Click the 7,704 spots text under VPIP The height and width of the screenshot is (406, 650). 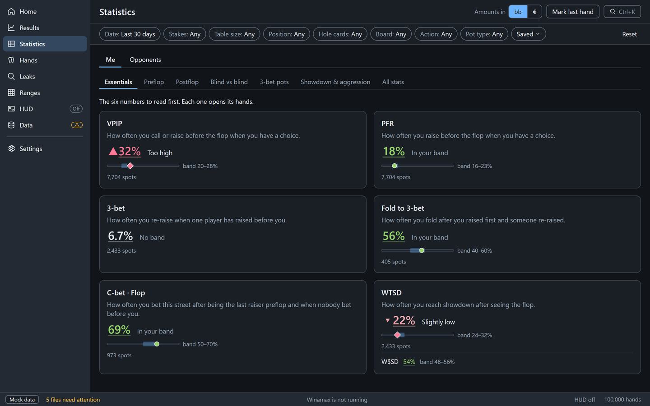point(121,177)
